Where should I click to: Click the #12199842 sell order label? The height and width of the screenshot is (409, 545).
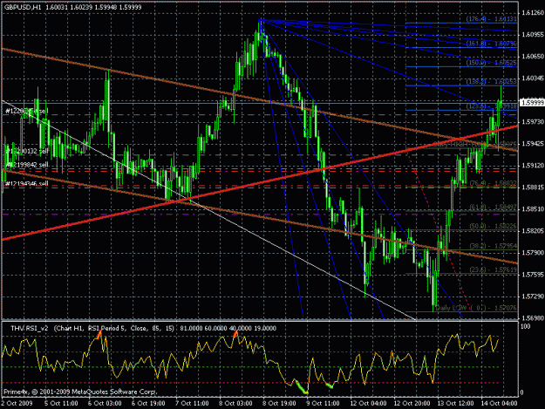(27, 165)
